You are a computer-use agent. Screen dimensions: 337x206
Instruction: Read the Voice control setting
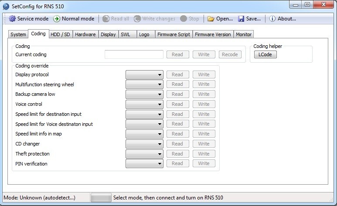[x=177, y=104]
